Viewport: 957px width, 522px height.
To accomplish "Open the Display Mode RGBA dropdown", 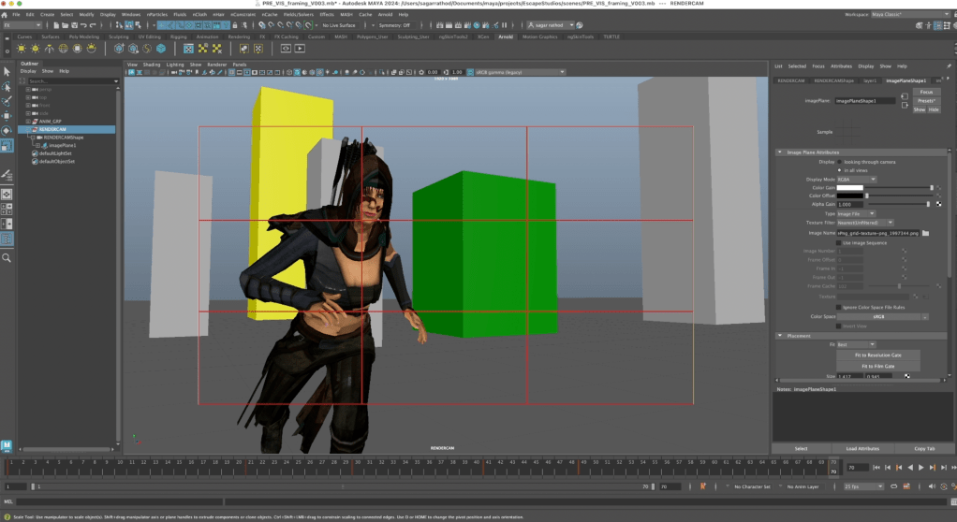I will 857,179.
